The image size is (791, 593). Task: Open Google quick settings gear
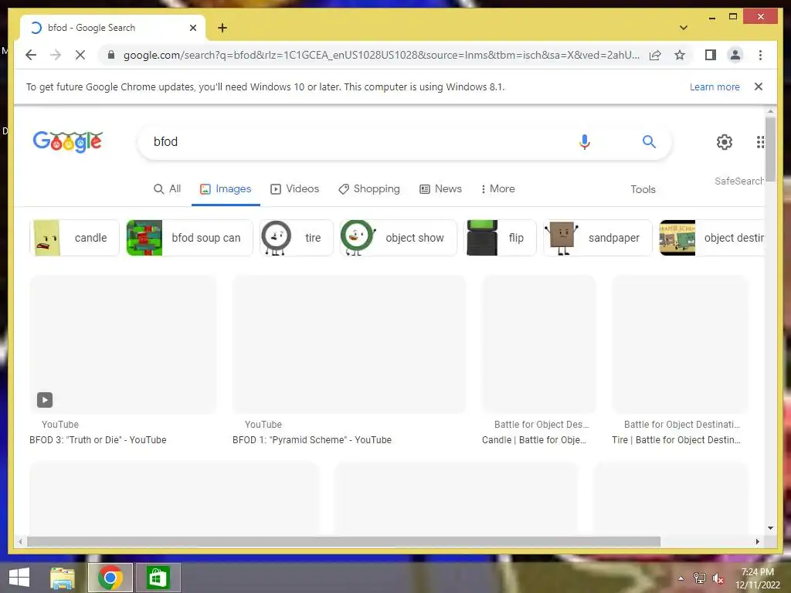click(725, 142)
